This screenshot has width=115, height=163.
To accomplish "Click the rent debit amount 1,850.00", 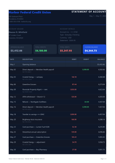I will pyautogui.click(x=73, y=90).
